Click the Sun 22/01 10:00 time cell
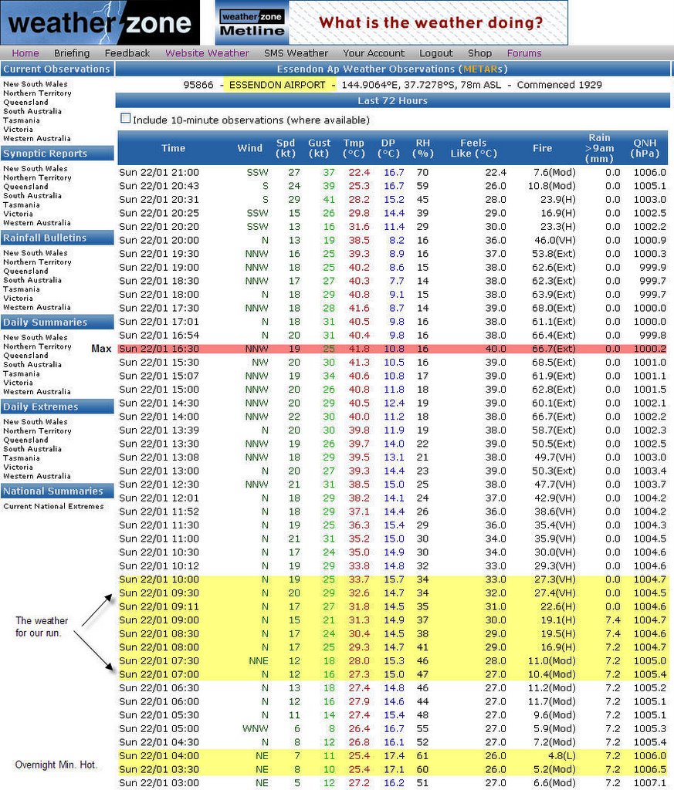 pos(159,579)
